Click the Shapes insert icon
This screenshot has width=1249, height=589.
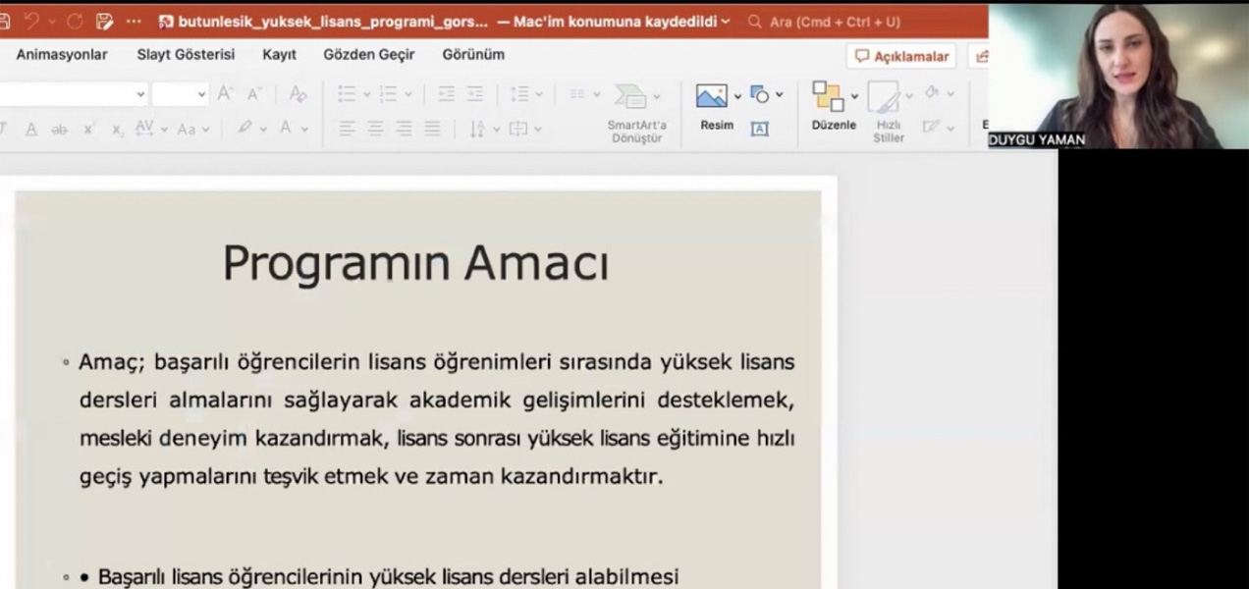[759, 94]
